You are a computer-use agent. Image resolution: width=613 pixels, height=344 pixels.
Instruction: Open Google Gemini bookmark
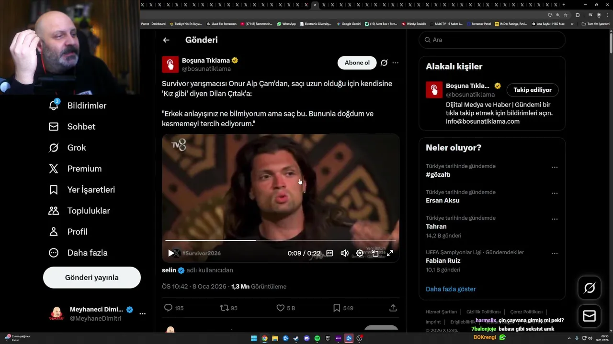(349, 23)
